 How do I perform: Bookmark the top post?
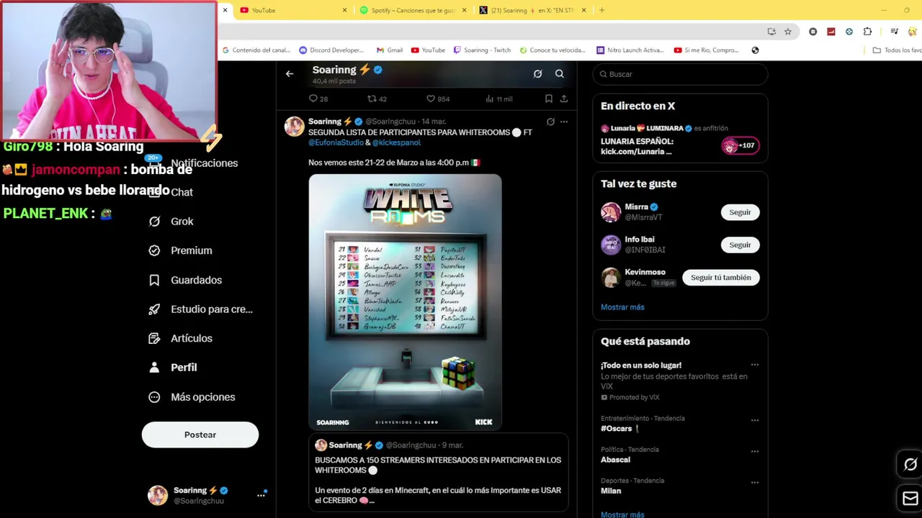pyautogui.click(x=549, y=99)
